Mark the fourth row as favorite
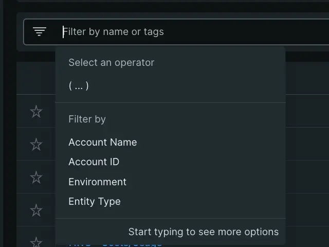 pos(36,210)
